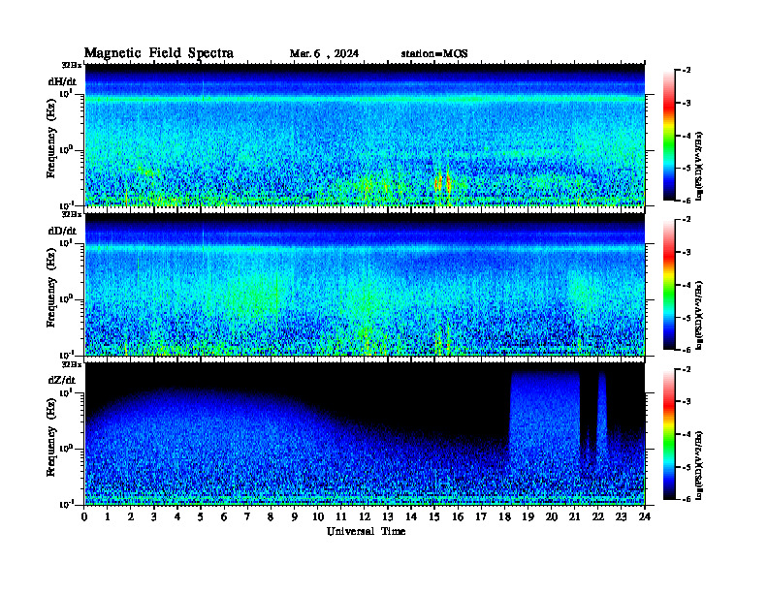
Task: Click '-3' tick on dD/dt color scale
Action: coord(687,252)
